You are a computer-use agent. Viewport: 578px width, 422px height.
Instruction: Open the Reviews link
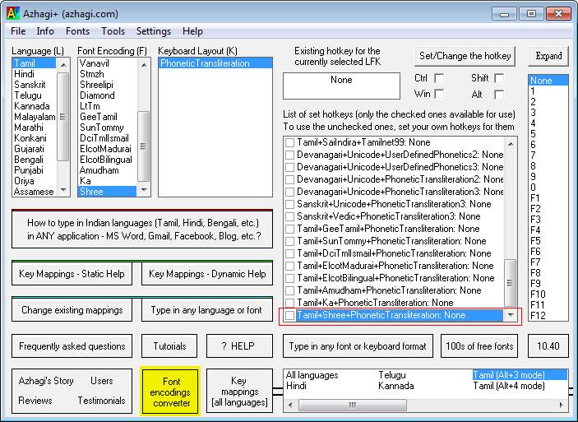point(35,401)
